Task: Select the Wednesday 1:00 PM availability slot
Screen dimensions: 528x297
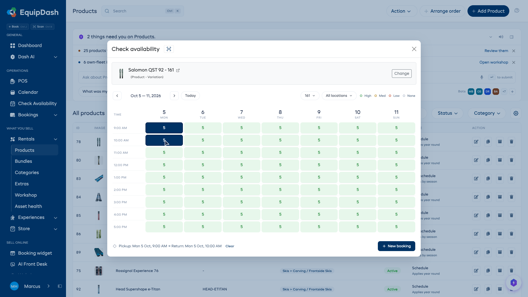Action: pos(241,177)
